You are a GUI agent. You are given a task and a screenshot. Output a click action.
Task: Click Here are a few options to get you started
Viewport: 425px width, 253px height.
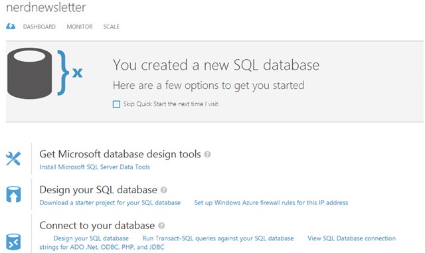(x=209, y=86)
